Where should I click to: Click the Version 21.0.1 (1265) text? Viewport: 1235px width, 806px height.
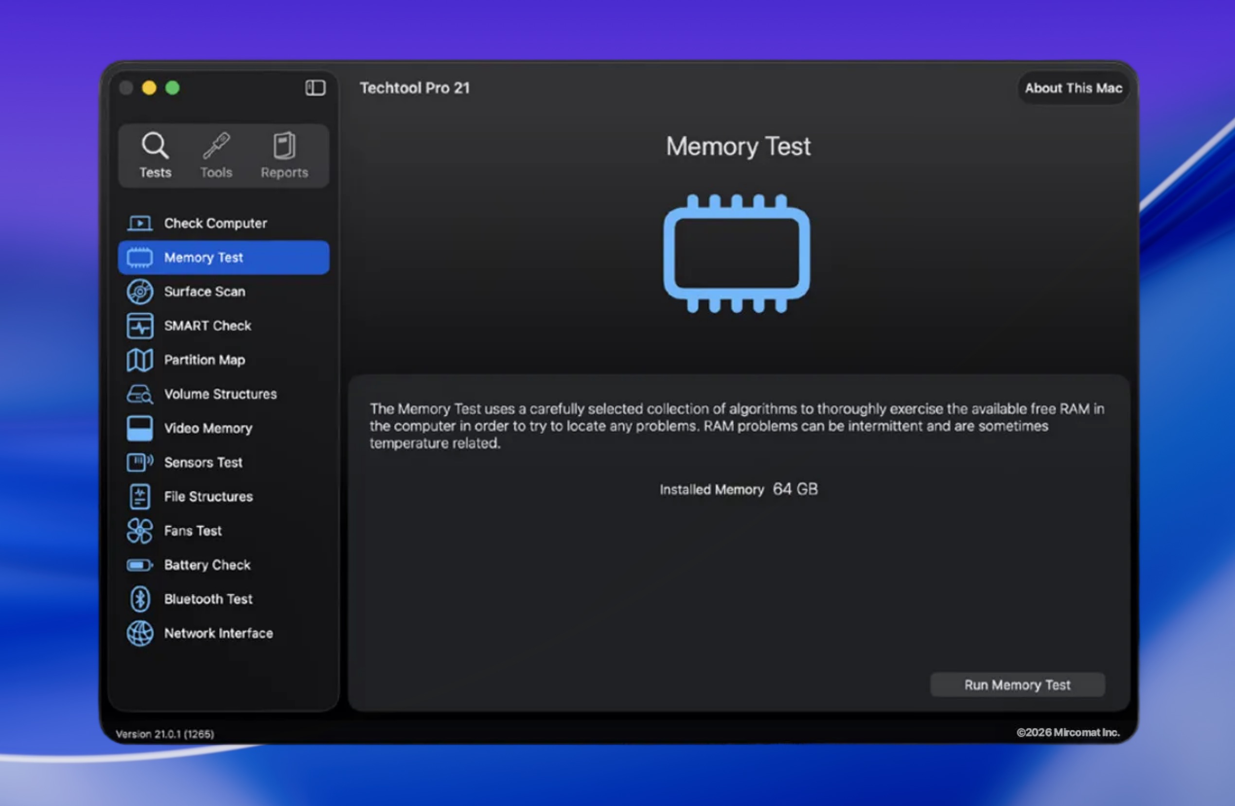click(x=164, y=734)
